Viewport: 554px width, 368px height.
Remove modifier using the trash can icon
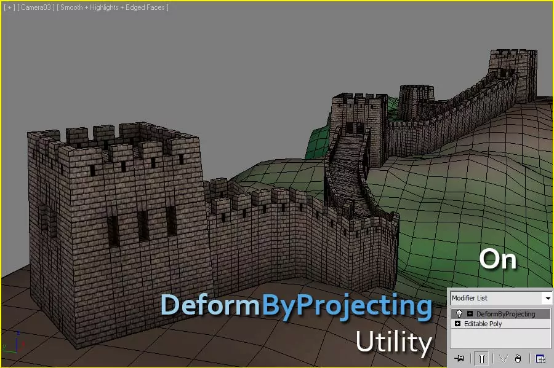click(518, 359)
